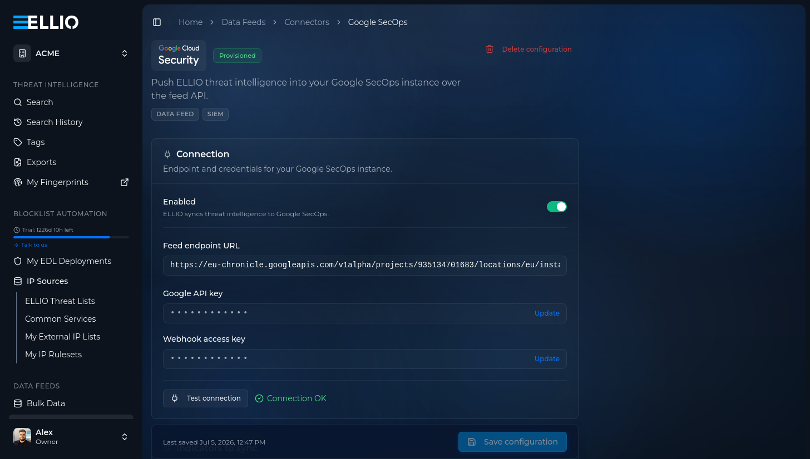Click the My Fingerprints fingerprint icon
The width and height of the screenshot is (810, 459).
pyautogui.click(x=18, y=182)
